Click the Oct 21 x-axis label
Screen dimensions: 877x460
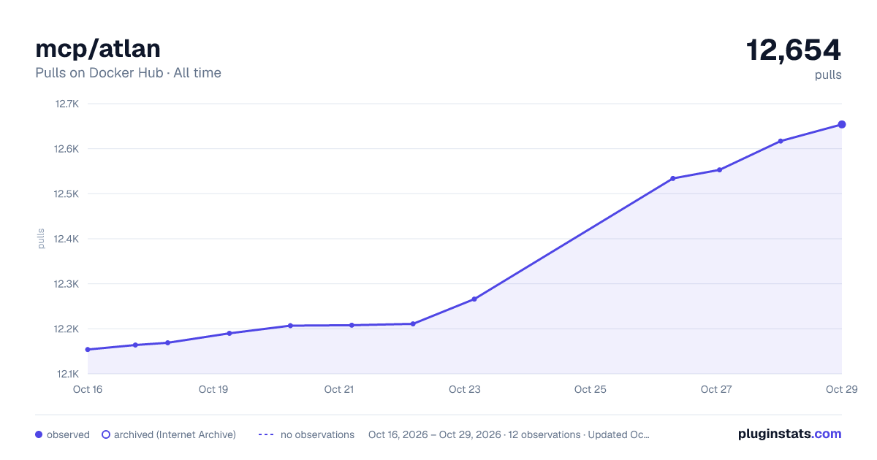coord(339,389)
